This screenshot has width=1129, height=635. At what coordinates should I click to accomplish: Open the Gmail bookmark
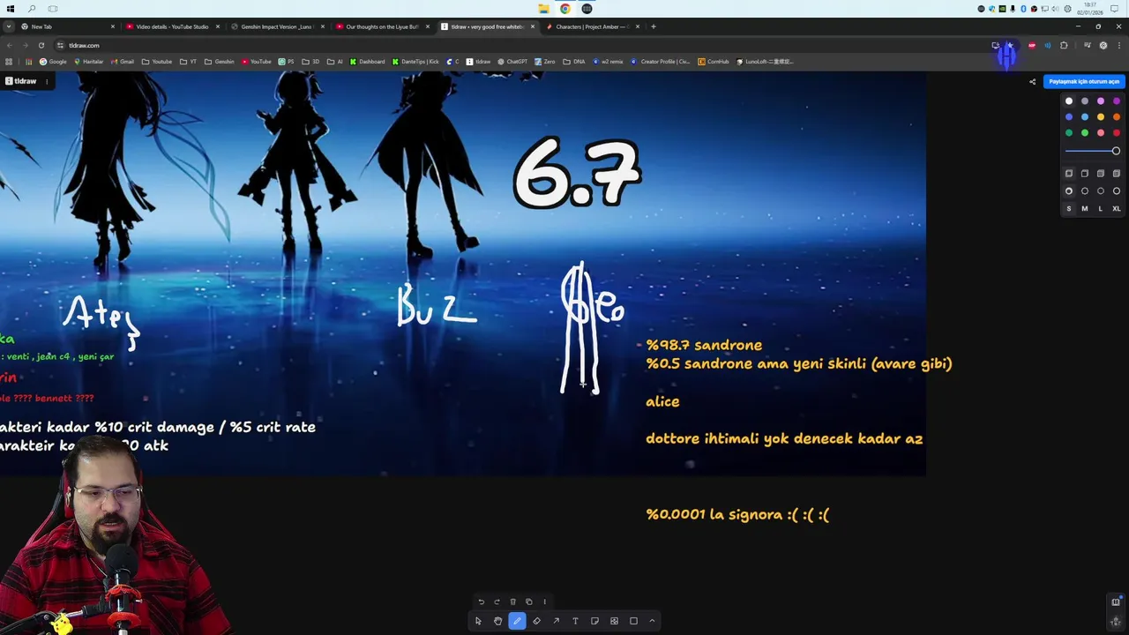point(123,62)
